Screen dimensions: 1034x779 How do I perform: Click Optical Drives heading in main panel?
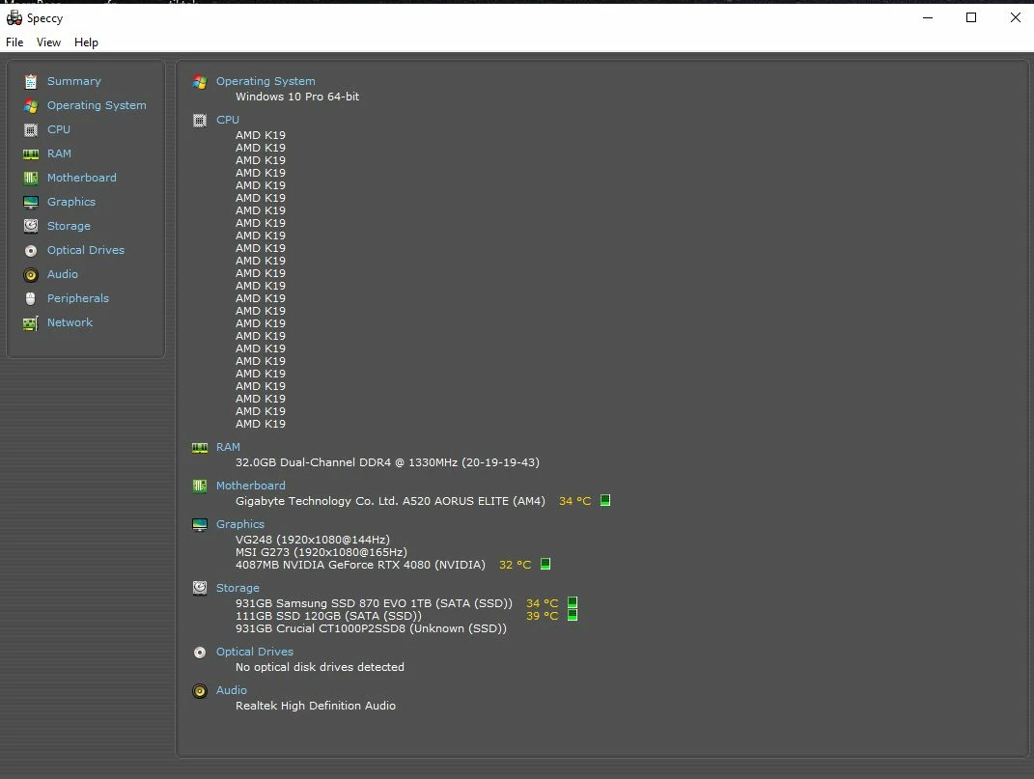coord(255,652)
